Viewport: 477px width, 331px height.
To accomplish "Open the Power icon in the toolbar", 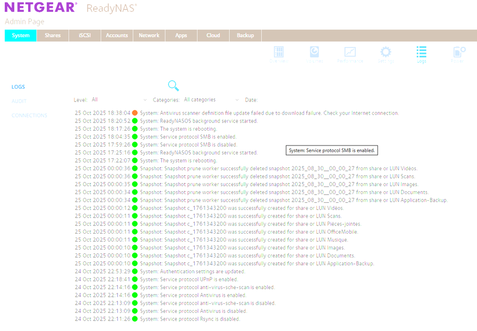I will click(457, 52).
